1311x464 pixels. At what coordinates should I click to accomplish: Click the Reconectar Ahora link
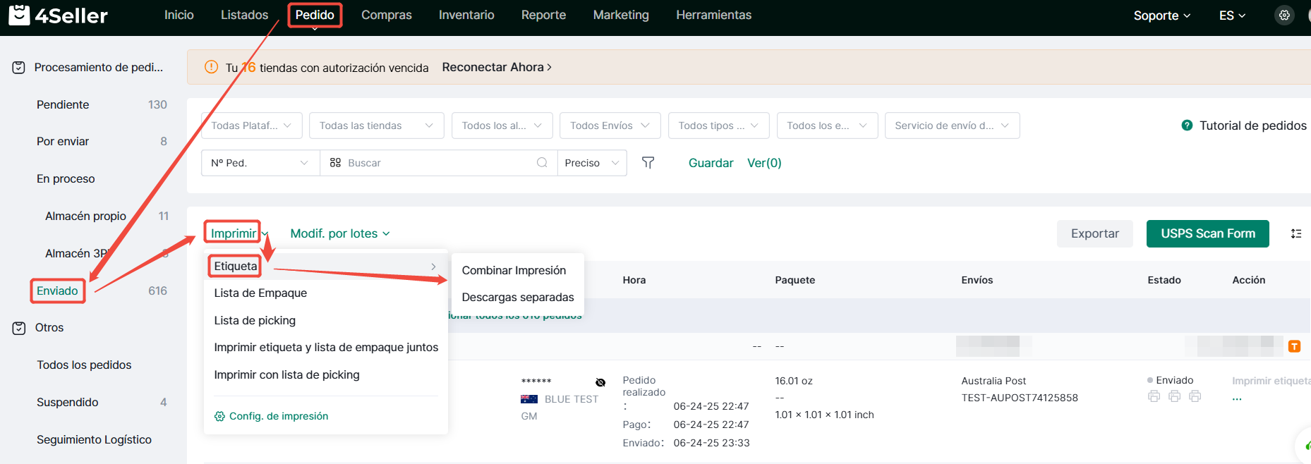497,67
